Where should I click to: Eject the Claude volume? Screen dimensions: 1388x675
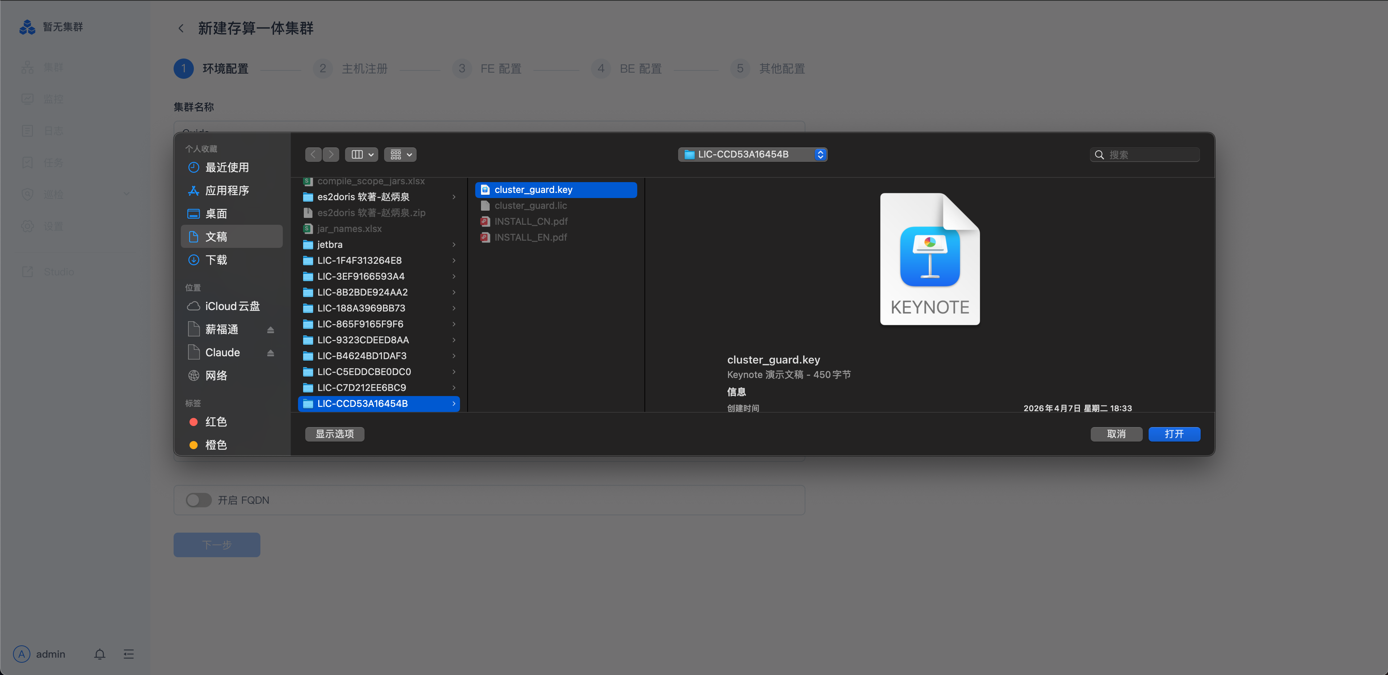[271, 353]
